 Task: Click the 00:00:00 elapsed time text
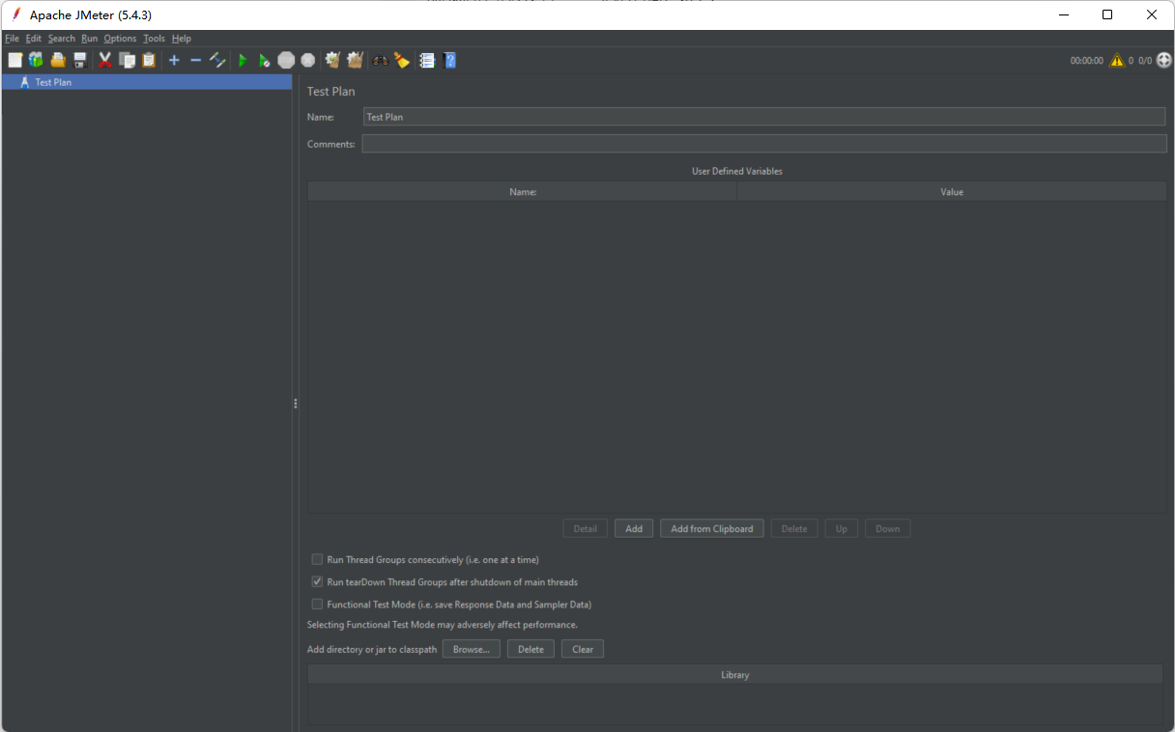tap(1086, 60)
